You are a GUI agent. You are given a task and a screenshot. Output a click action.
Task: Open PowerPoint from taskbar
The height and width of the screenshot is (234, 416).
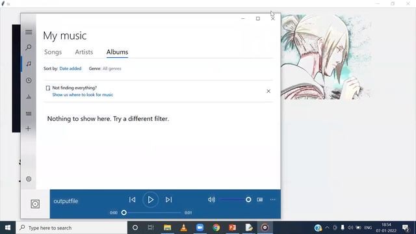[233, 227]
